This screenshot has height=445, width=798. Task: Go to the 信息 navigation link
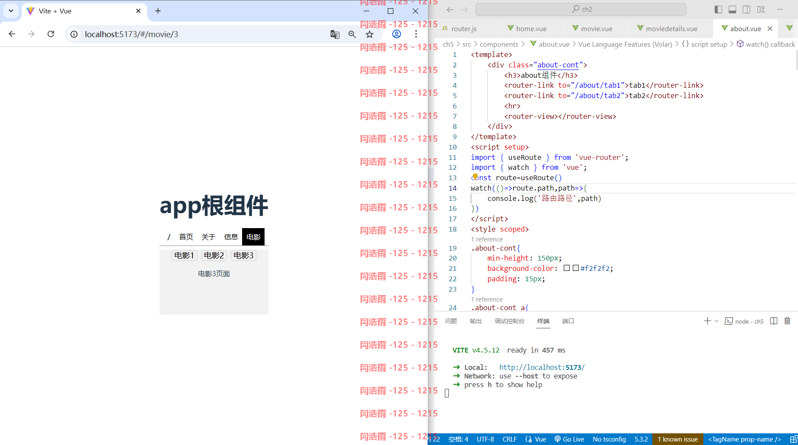pyautogui.click(x=231, y=237)
